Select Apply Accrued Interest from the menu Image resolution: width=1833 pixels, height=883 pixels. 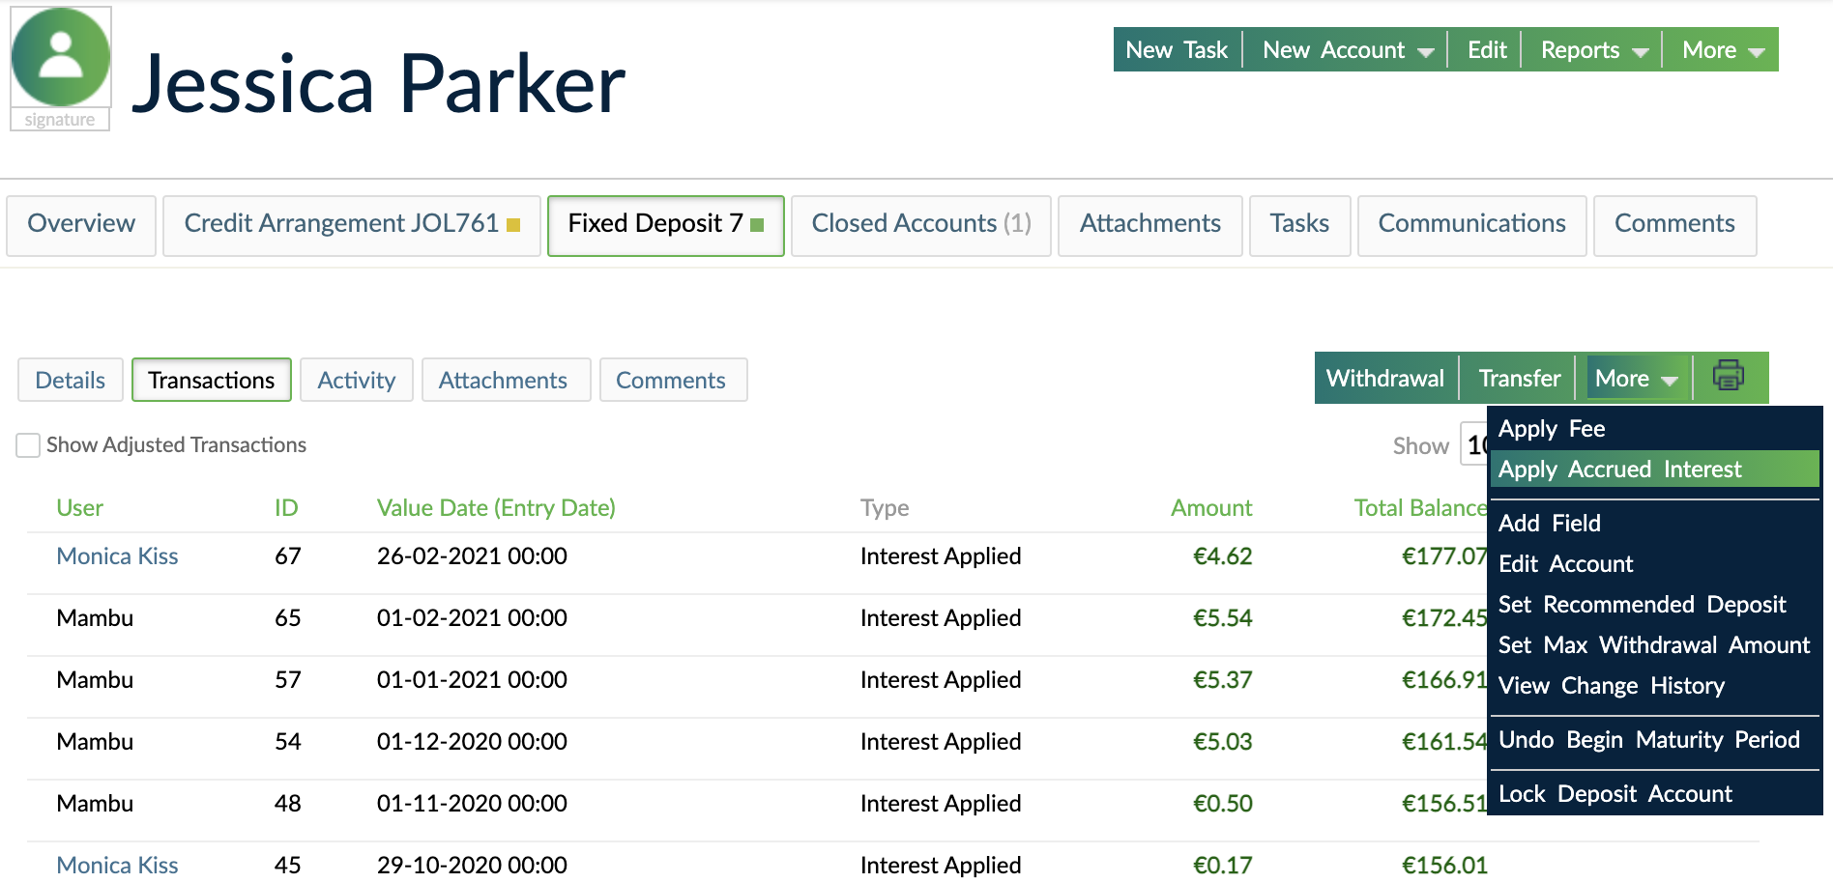coord(1621,470)
